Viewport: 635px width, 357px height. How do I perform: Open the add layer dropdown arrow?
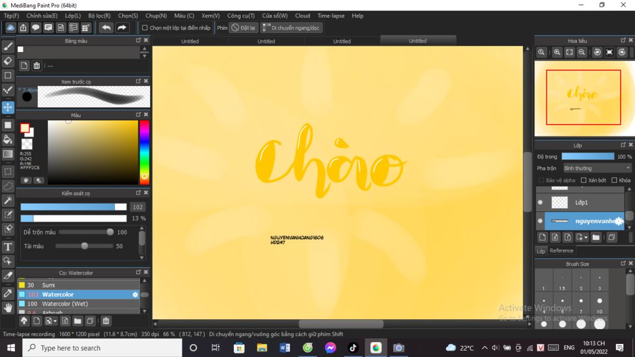click(586, 238)
